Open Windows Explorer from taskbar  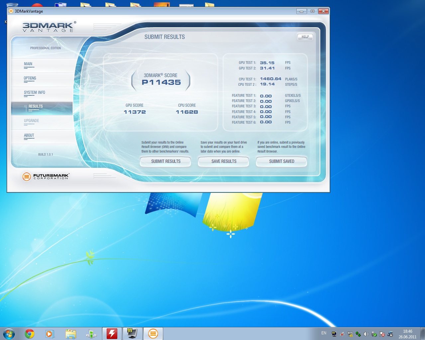click(70, 334)
